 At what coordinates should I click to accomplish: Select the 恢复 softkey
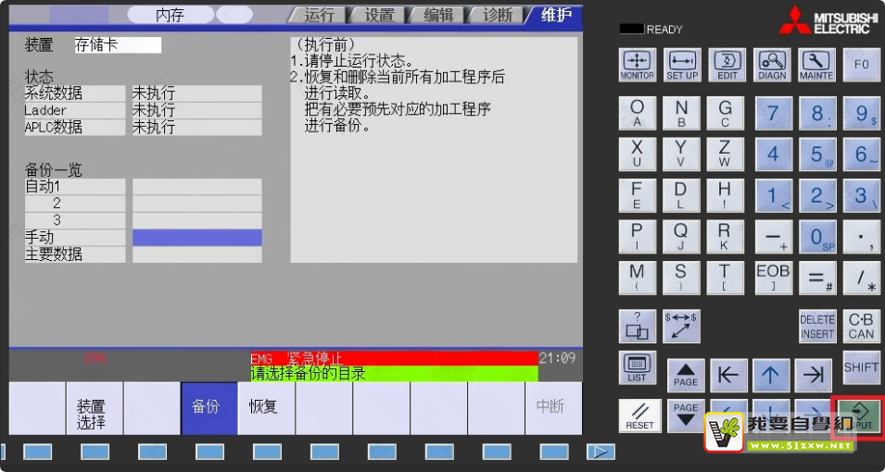pyautogui.click(x=266, y=408)
